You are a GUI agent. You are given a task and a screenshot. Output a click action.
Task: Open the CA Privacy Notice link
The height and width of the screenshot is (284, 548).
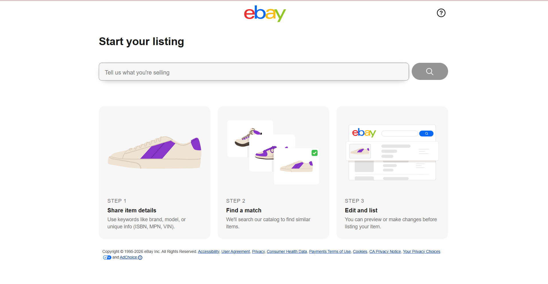(385, 251)
